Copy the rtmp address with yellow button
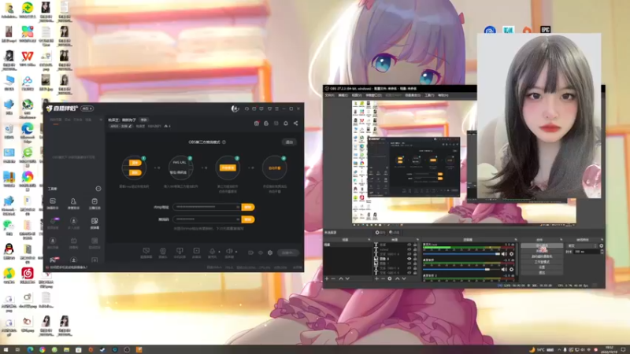 [248, 207]
